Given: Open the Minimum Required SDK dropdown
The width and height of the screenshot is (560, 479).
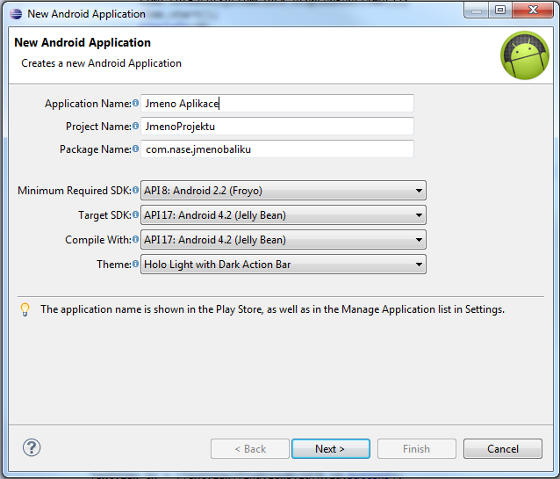Looking at the screenshot, I should coord(284,191).
